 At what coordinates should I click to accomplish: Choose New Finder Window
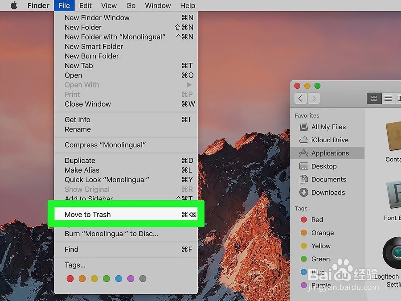126,18
